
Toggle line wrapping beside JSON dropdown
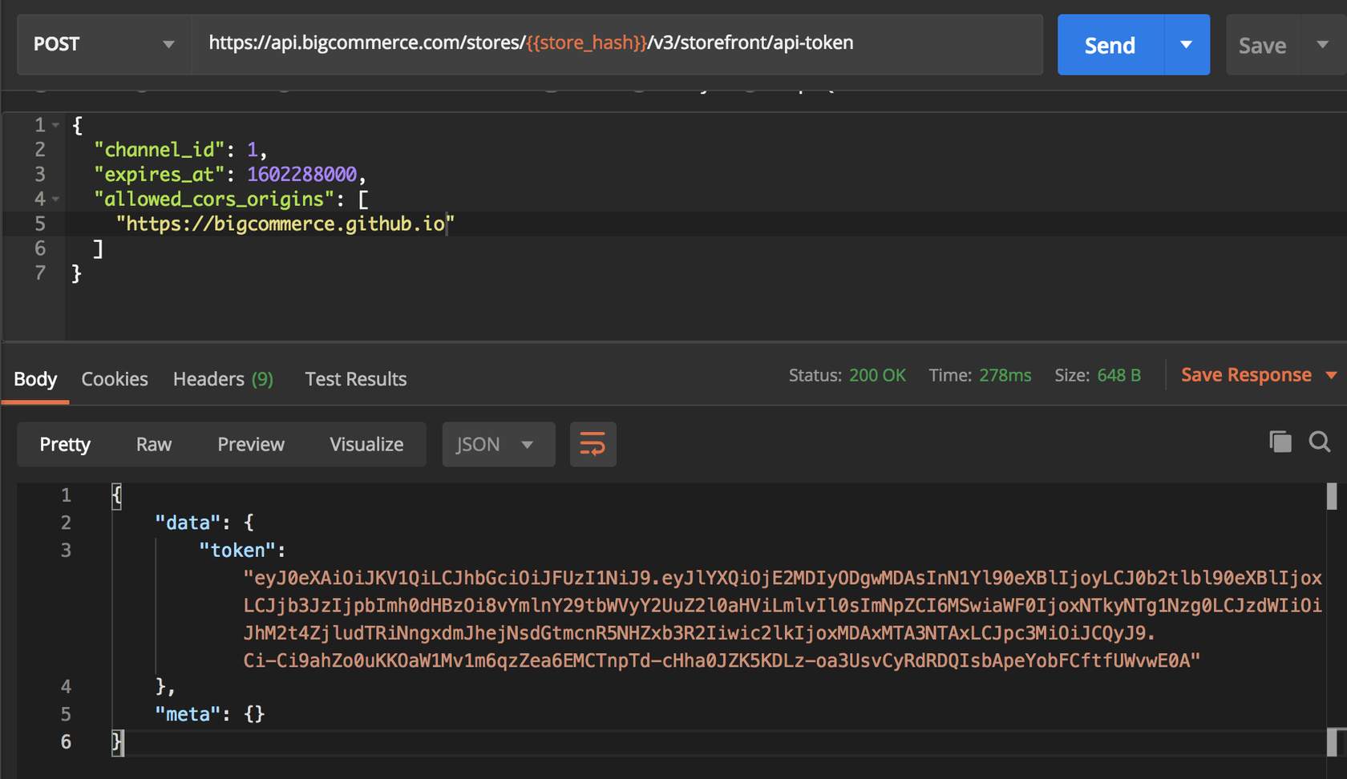(593, 444)
